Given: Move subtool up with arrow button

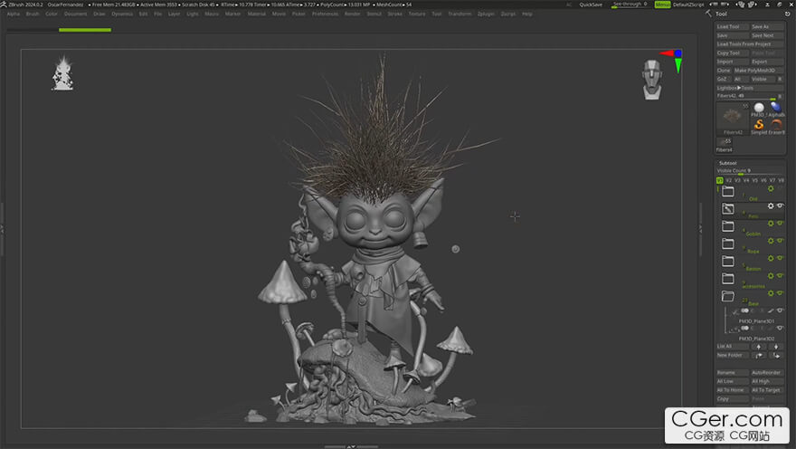Looking at the screenshot, I should [758, 347].
